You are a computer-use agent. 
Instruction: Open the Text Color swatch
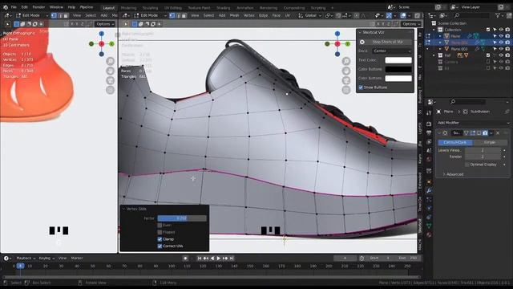point(398,60)
